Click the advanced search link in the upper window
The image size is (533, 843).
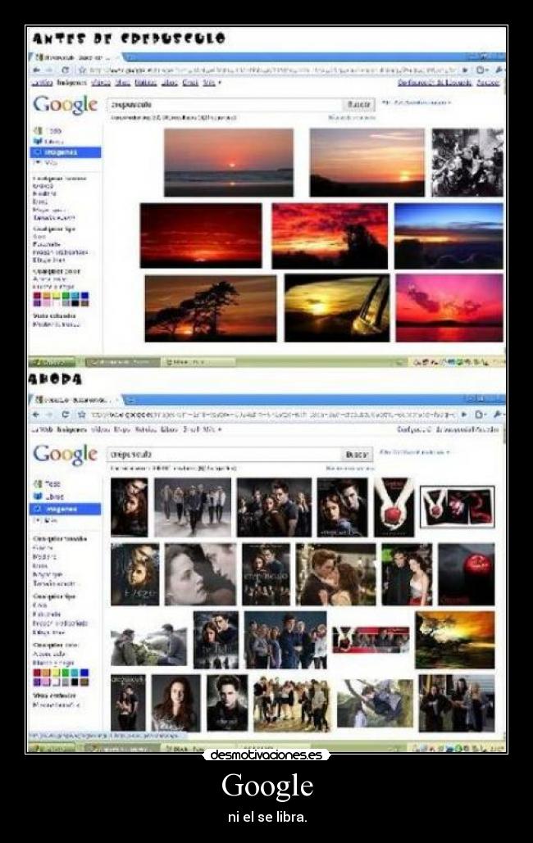pos(352,117)
